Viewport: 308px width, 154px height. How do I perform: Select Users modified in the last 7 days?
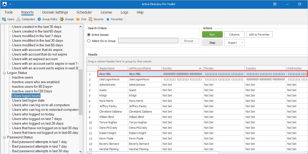coord(37,36)
